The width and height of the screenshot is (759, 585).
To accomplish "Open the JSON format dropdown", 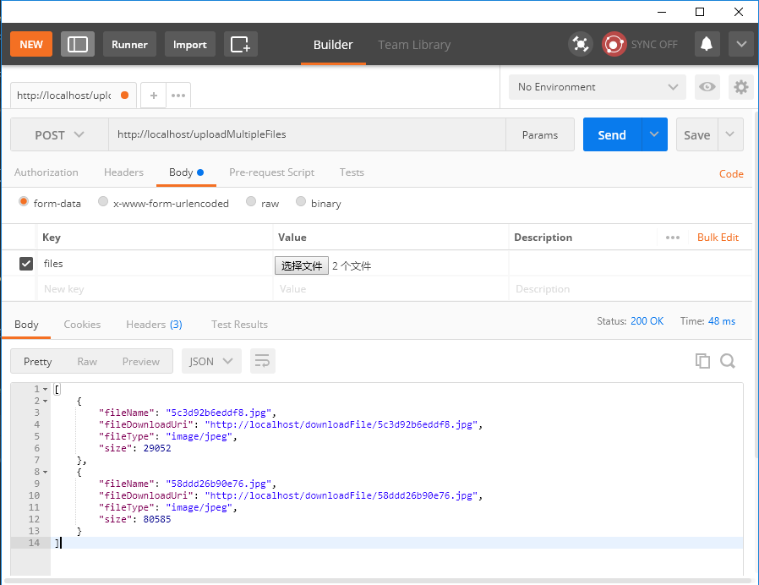I will tap(211, 361).
